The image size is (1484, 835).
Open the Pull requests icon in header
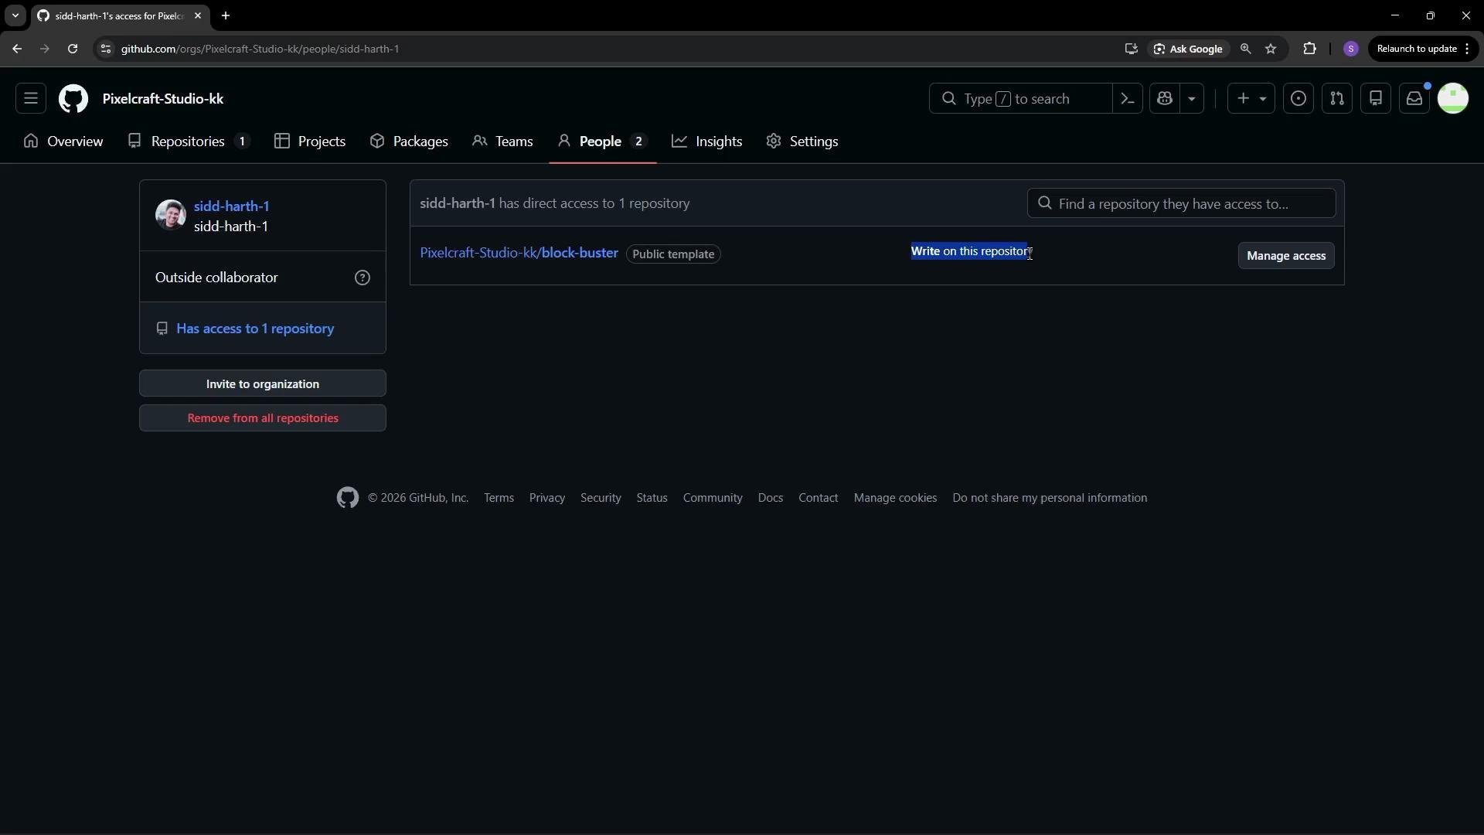tap(1337, 99)
